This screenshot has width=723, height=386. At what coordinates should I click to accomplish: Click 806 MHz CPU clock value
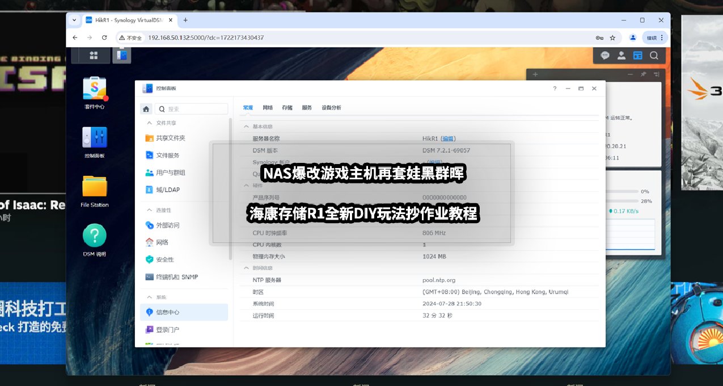[434, 233]
